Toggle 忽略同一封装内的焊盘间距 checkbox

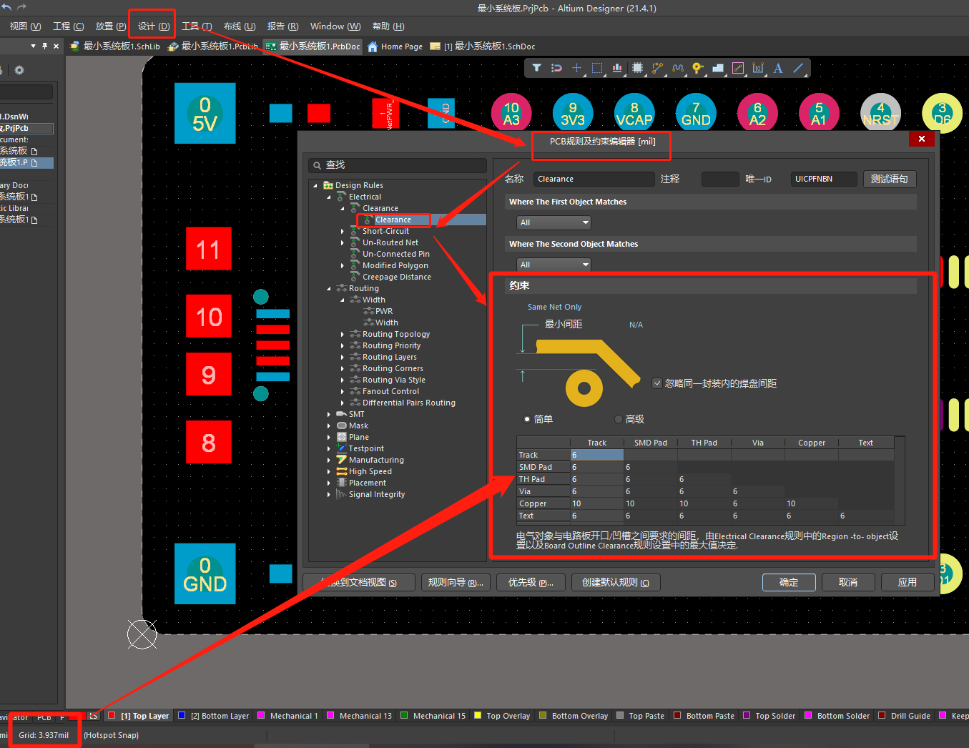pos(657,383)
